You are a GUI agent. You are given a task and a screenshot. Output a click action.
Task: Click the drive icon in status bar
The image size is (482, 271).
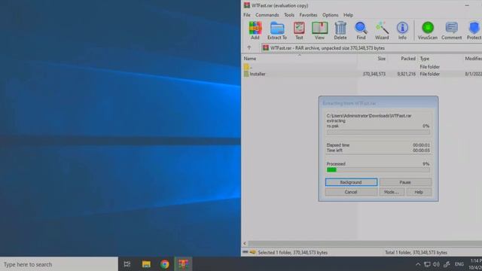tap(246, 252)
